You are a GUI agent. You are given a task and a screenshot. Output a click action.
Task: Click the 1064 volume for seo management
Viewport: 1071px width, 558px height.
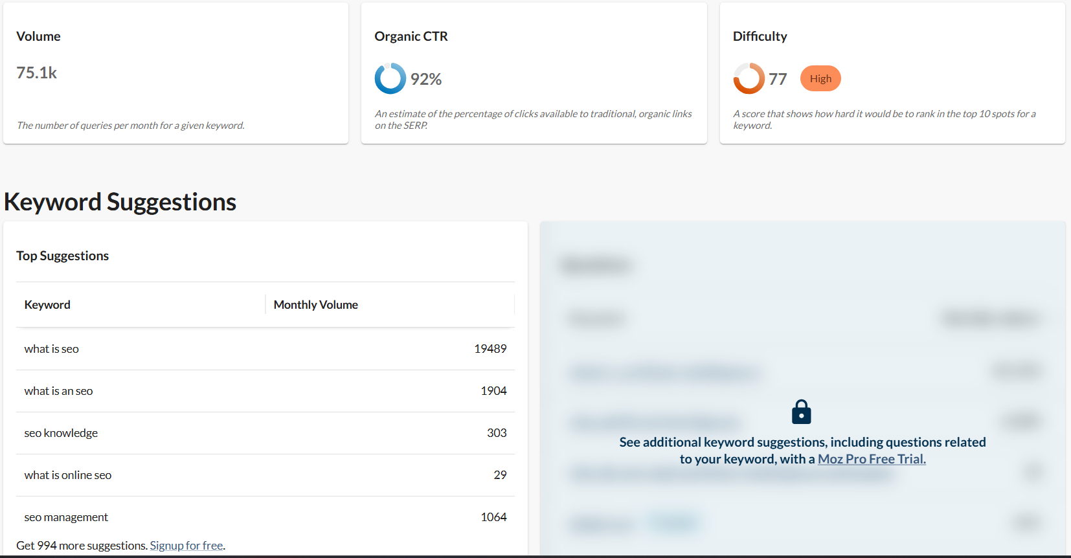tap(493, 517)
